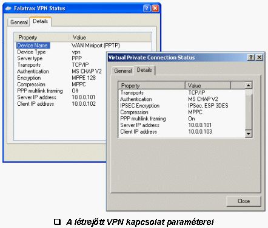Click the Value column header in Falatrax window

click(x=110, y=38)
